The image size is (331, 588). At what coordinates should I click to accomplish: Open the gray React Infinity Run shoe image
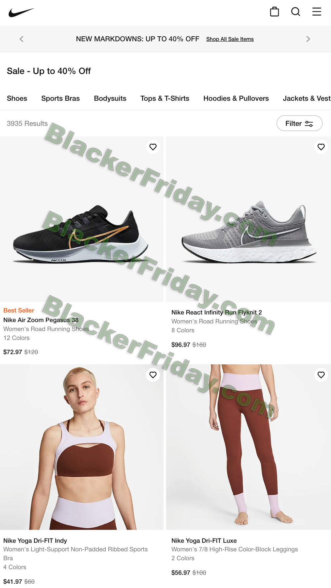point(248,219)
